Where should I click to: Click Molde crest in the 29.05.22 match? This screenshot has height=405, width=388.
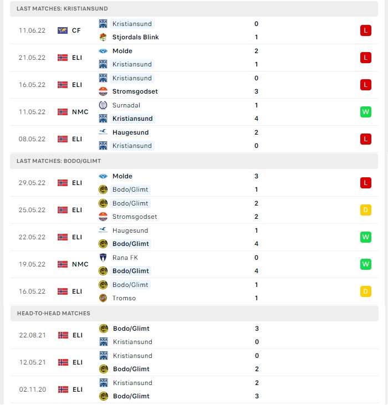coord(103,176)
